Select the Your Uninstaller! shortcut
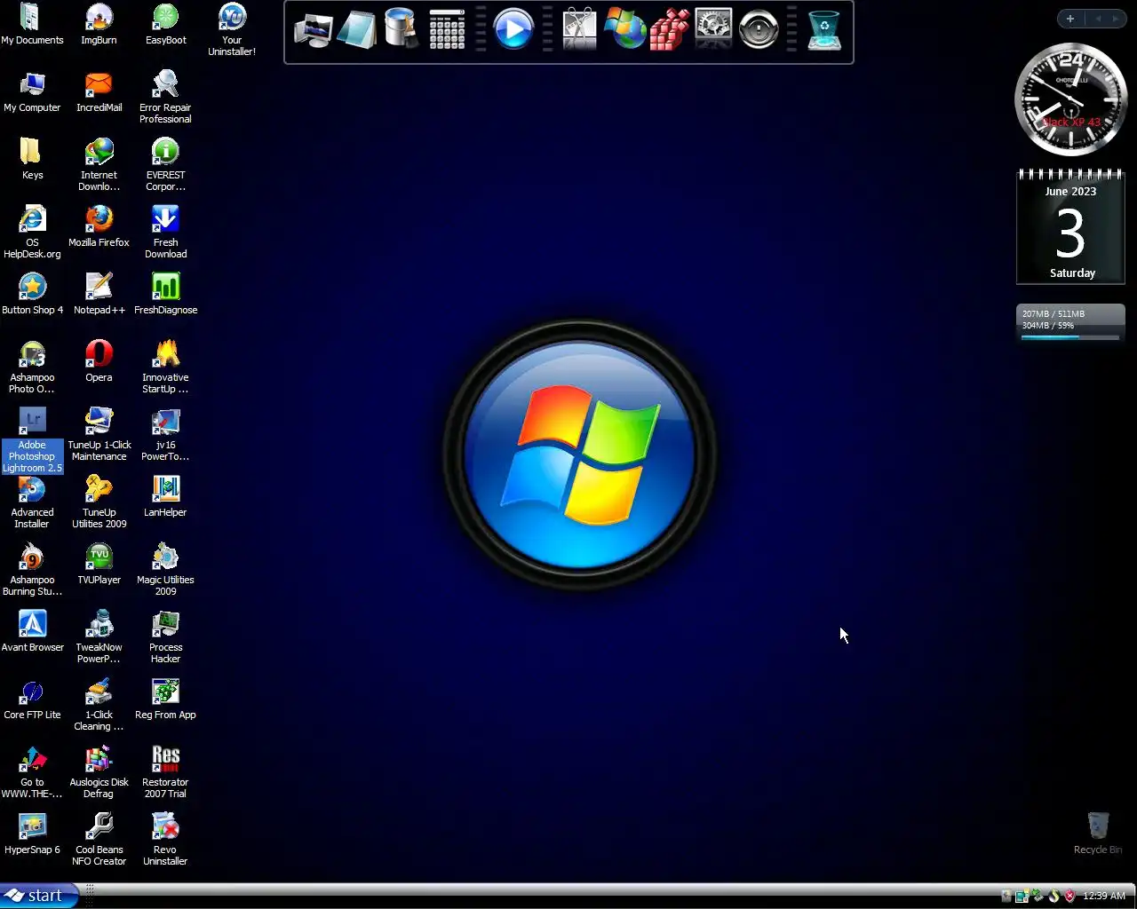Image resolution: width=1137 pixels, height=909 pixels. [232, 30]
